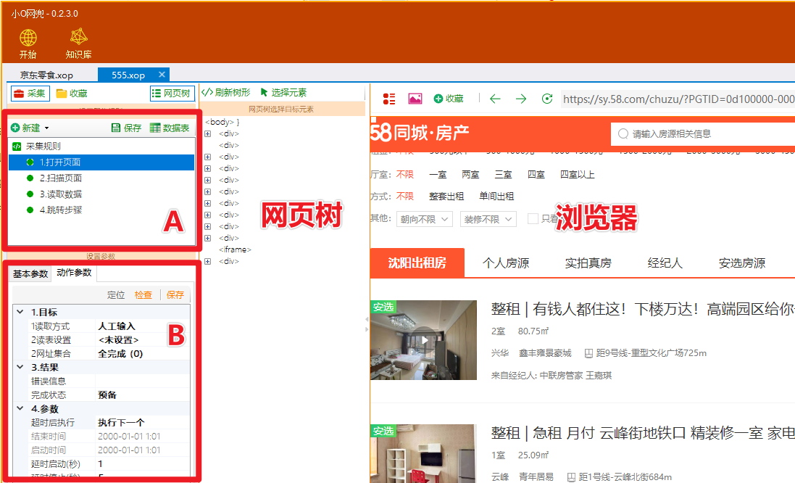This screenshot has width=795, height=483.
Task: Click the browser URL address field
Action: coord(678,99)
